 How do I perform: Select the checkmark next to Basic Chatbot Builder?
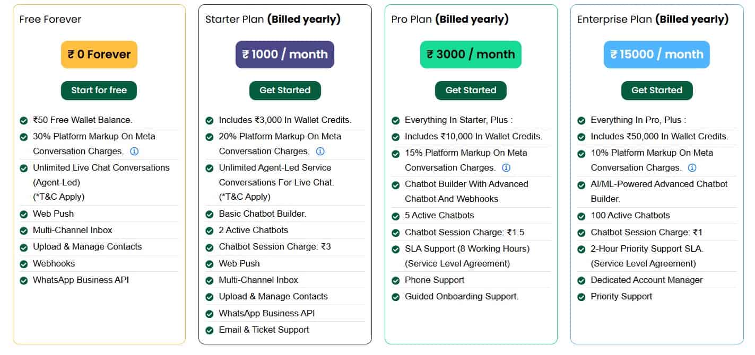coord(209,214)
